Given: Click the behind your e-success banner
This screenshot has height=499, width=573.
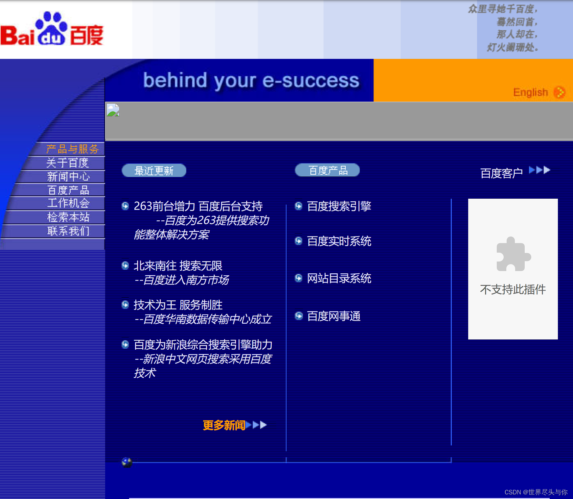Looking at the screenshot, I should tap(251, 81).
